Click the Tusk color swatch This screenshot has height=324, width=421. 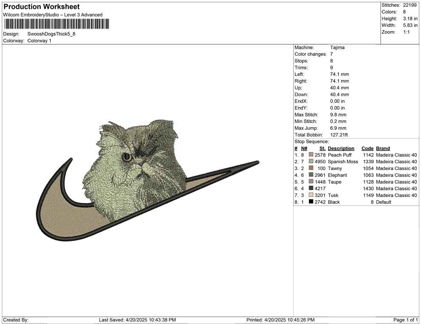pos(311,195)
